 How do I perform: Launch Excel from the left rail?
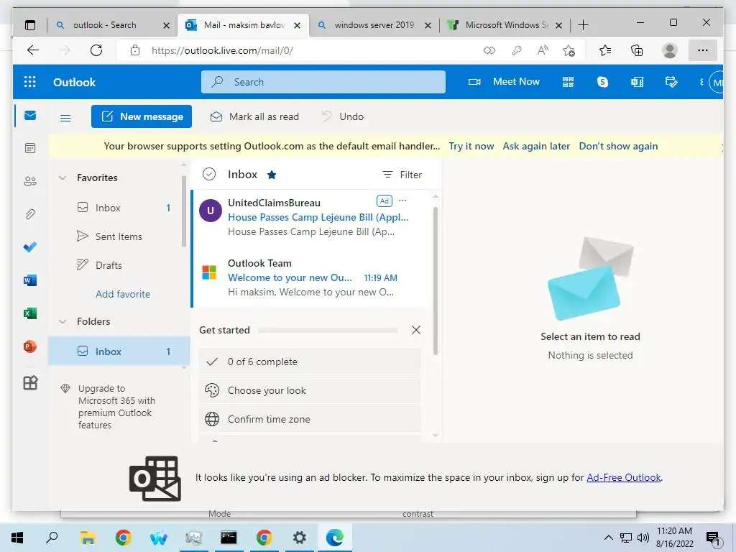[x=30, y=313]
